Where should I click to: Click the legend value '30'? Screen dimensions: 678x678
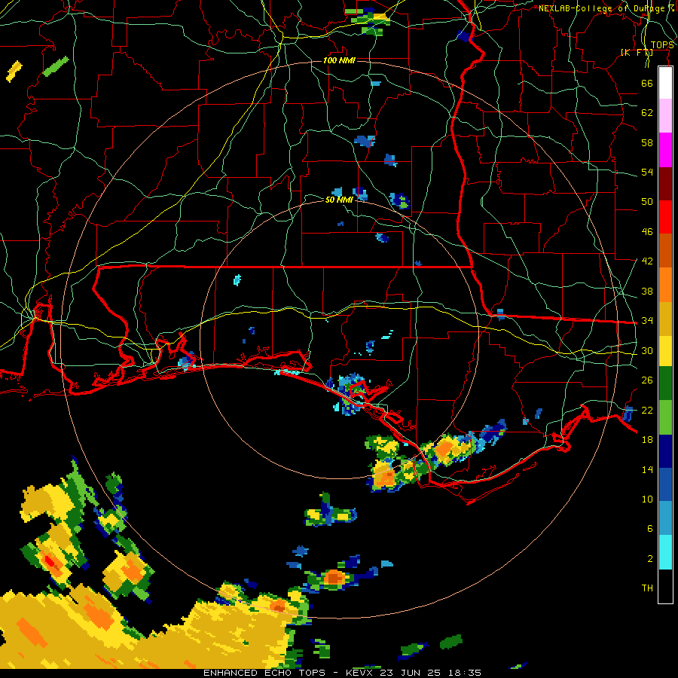click(647, 350)
